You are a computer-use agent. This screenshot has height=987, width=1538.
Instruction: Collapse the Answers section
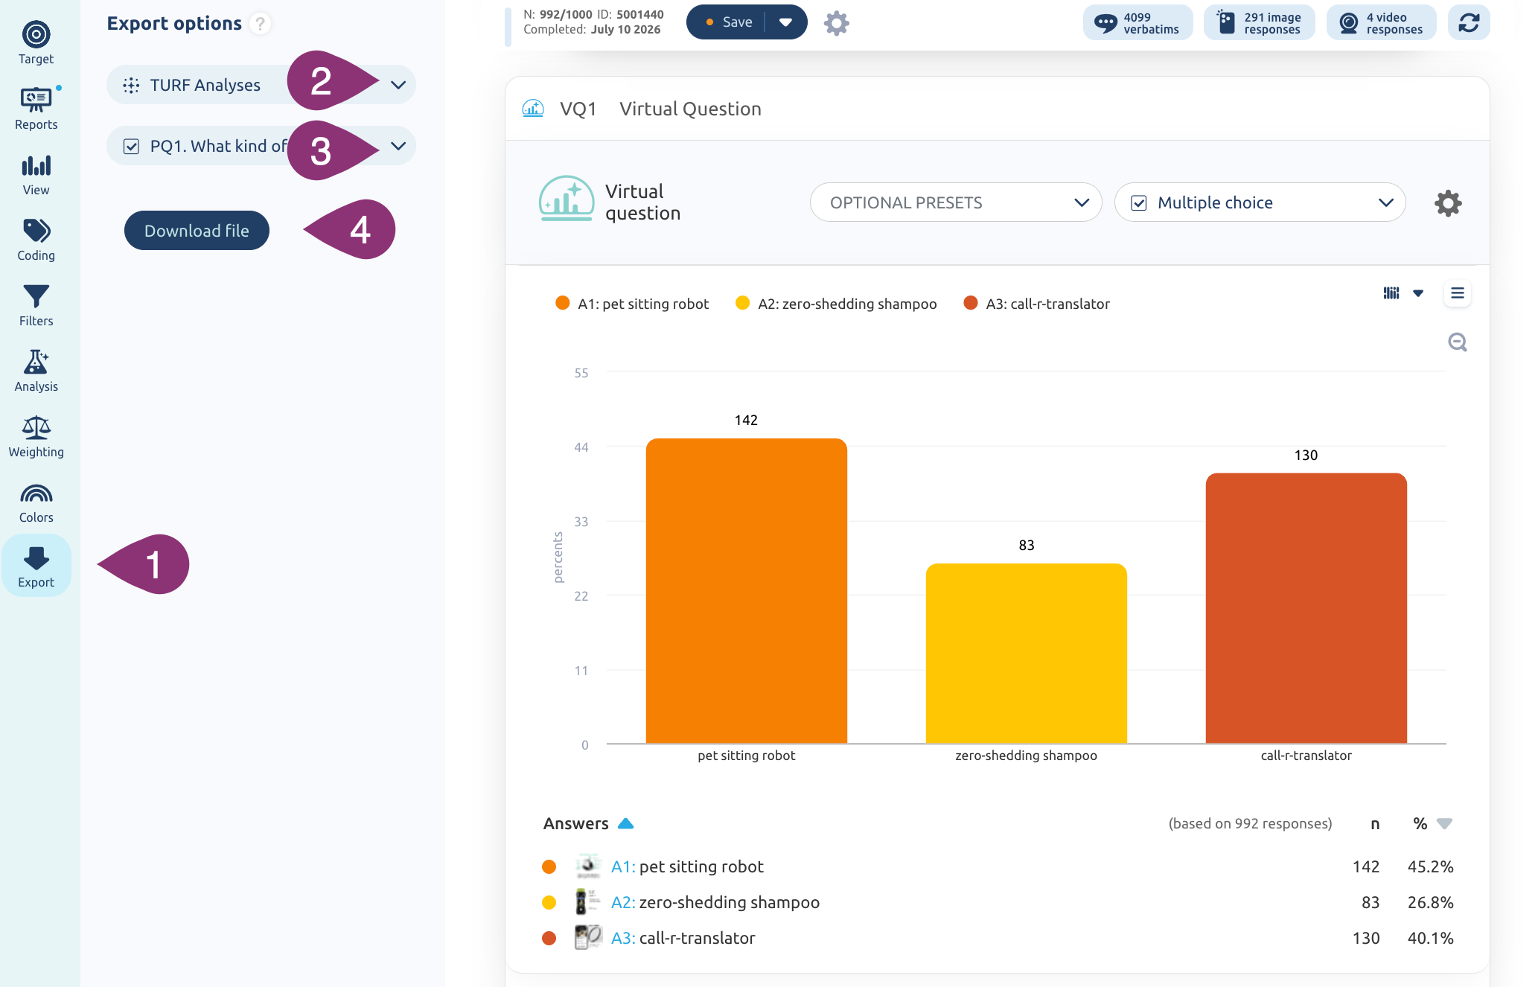pyautogui.click(x=625, y=823)
